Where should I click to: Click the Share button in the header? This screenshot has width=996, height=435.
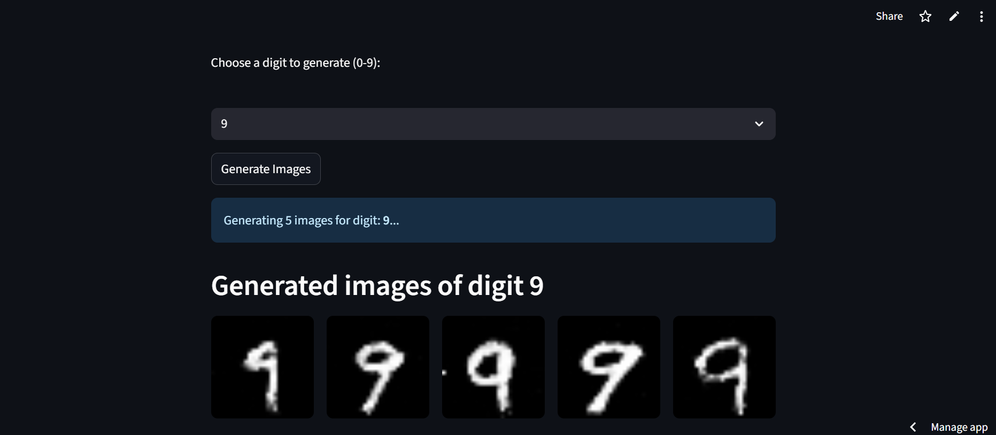[889, 17]
